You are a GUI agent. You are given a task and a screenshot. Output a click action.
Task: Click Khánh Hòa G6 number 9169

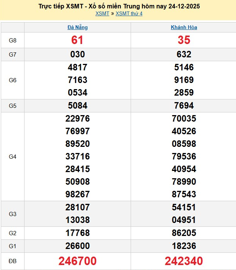tap(184, 80)
